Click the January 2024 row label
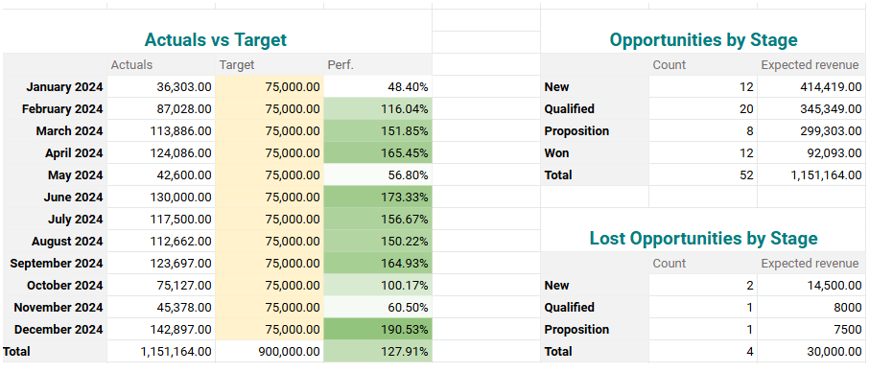869x372 pixels. coord(55,87)
